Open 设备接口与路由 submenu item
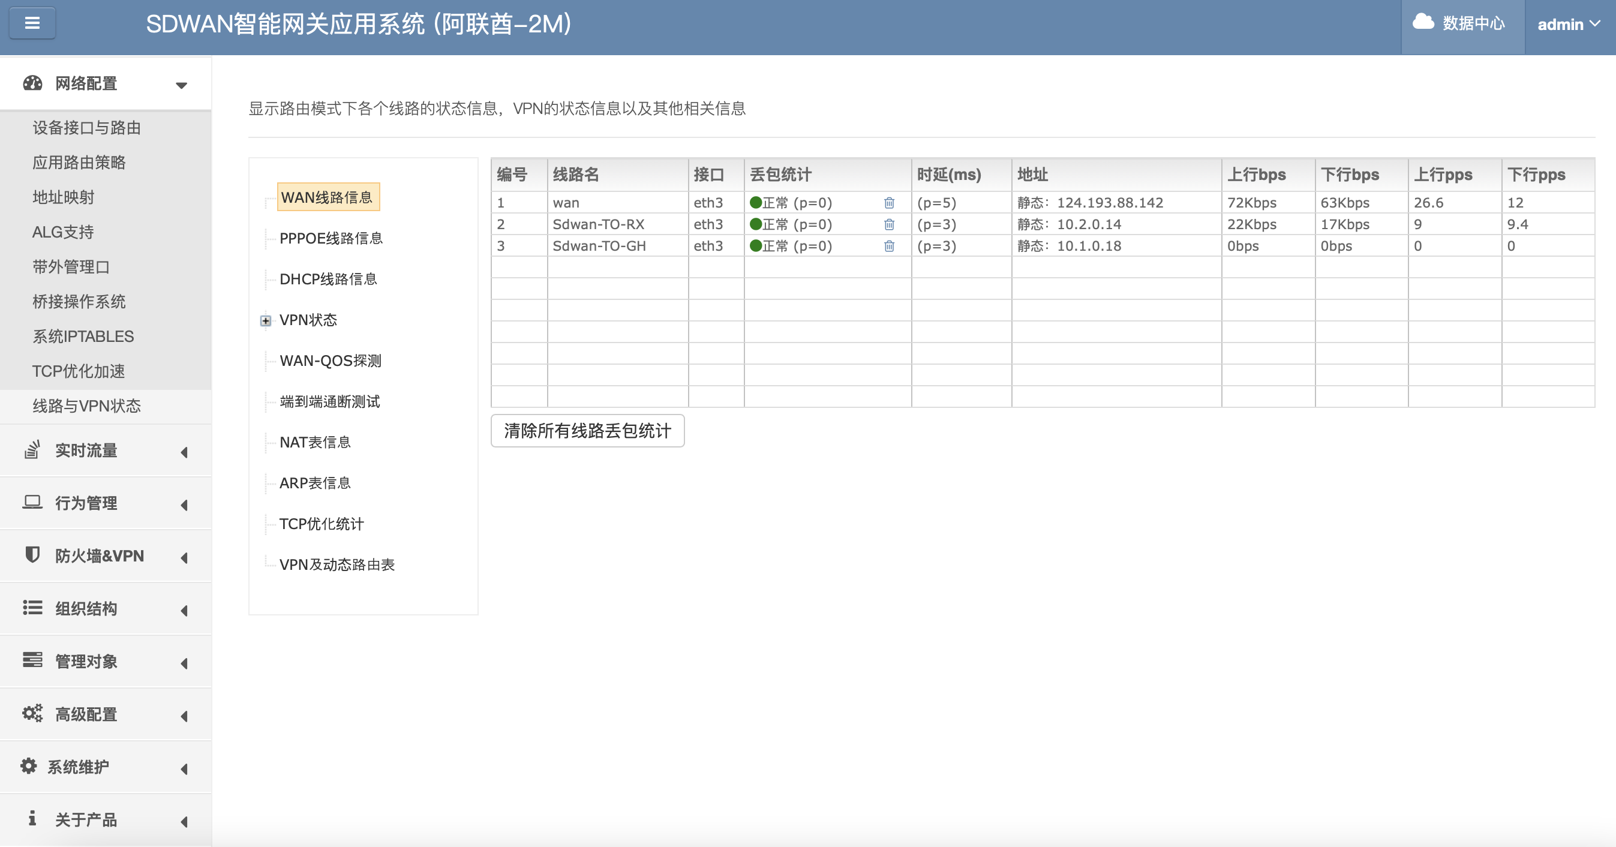This screenshot has height=847, width=1616. point(86,128)
